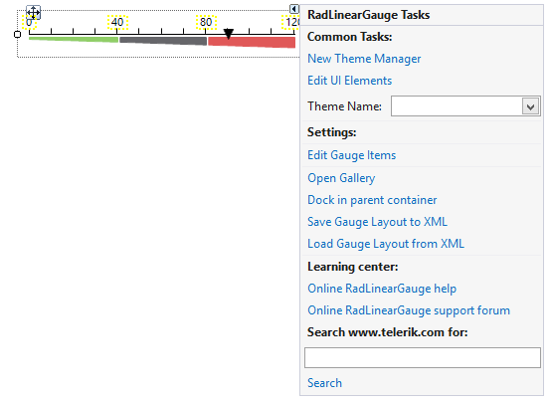Expand the Theme Name dropdown arrow
This screenshot has height=402, width=551.
pyautogui.click(x=531, y=106)
